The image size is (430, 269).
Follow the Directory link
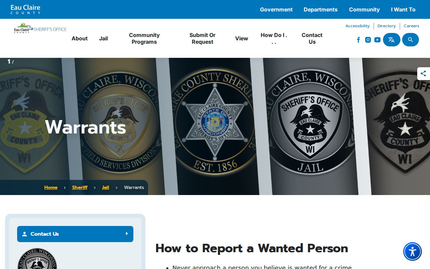click(387, 26)
